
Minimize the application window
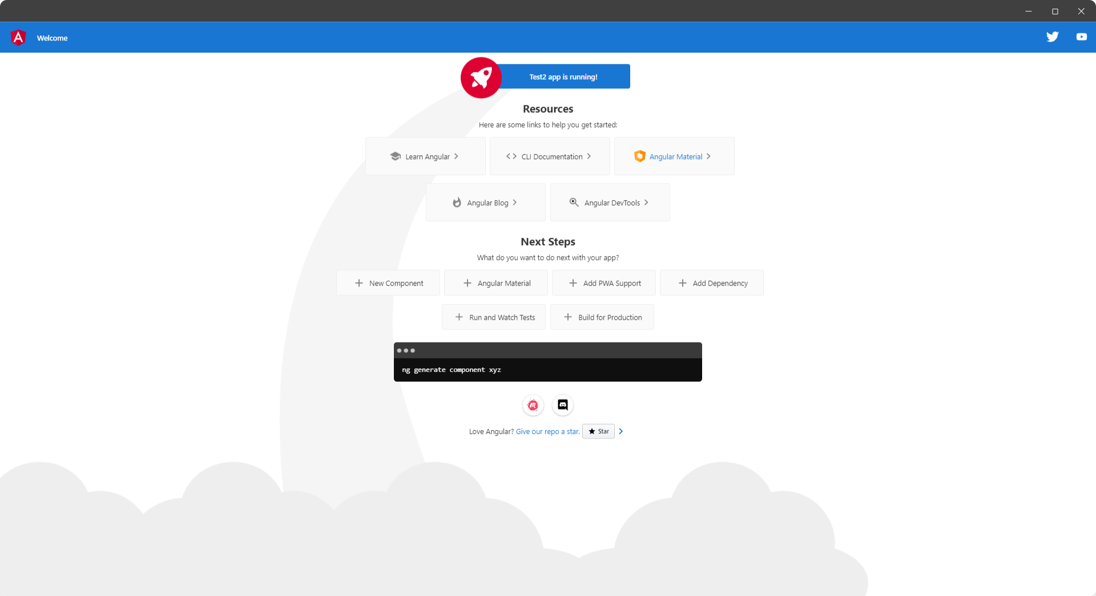point(1029,11)
